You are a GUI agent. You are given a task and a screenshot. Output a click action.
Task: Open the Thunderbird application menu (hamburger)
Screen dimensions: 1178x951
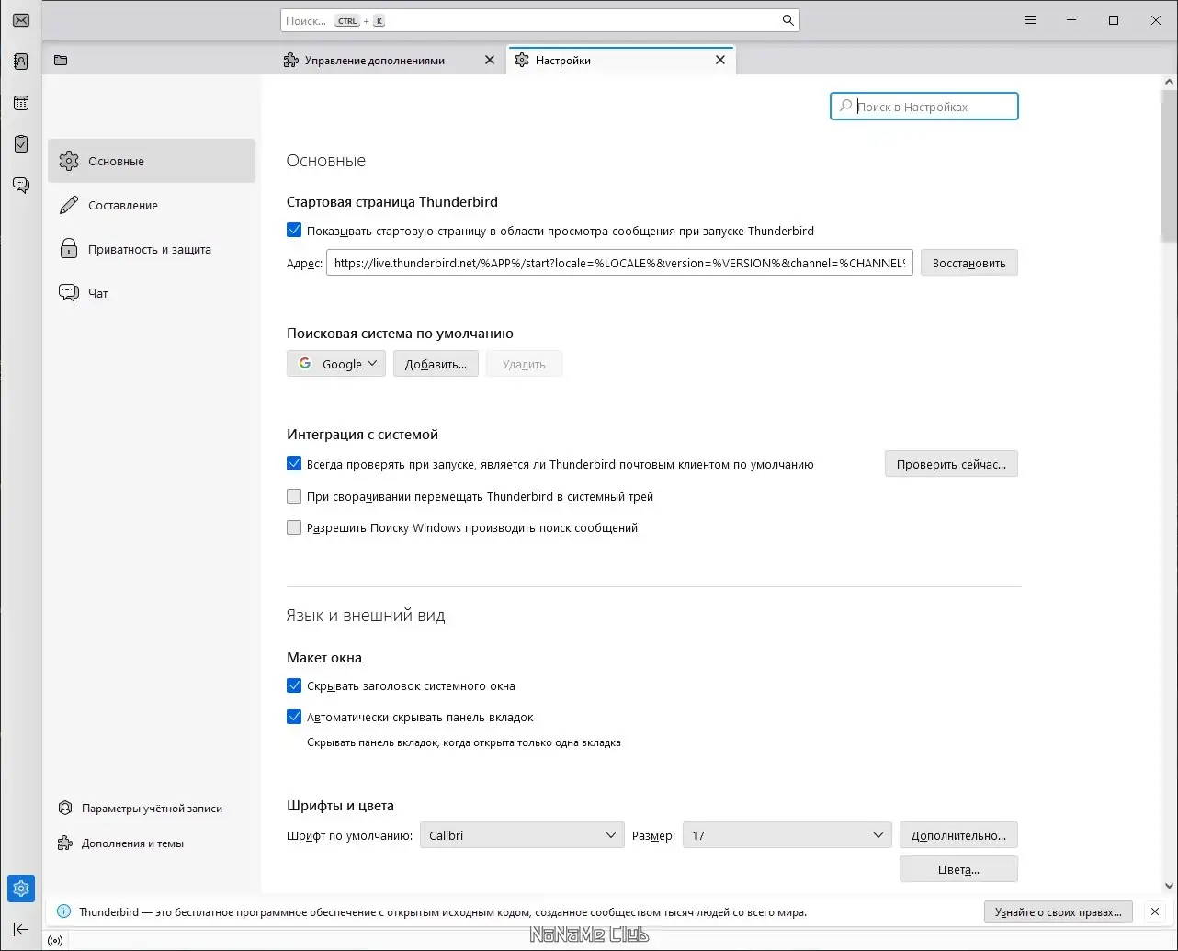point(1031,20)
